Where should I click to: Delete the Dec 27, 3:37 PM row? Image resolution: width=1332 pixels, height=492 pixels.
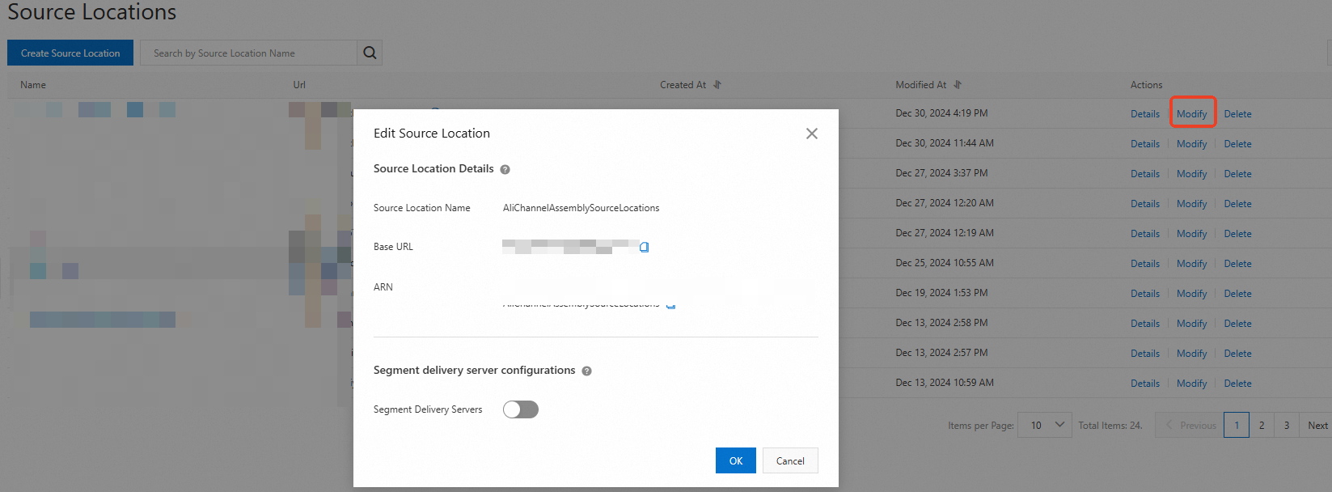pyautogui.click(x=1237, y=174)
